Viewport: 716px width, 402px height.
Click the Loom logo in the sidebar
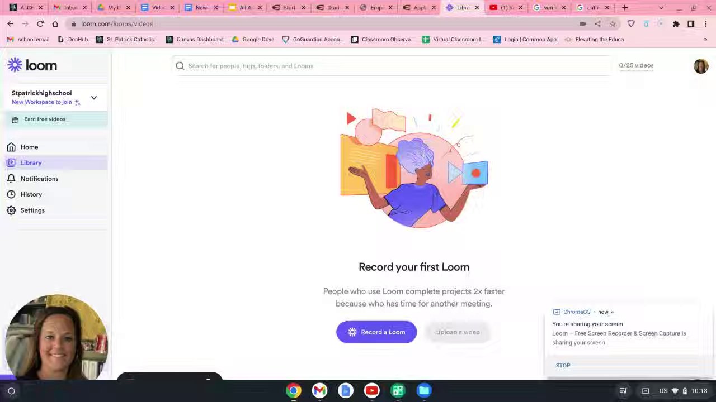[x=32, y=65]
